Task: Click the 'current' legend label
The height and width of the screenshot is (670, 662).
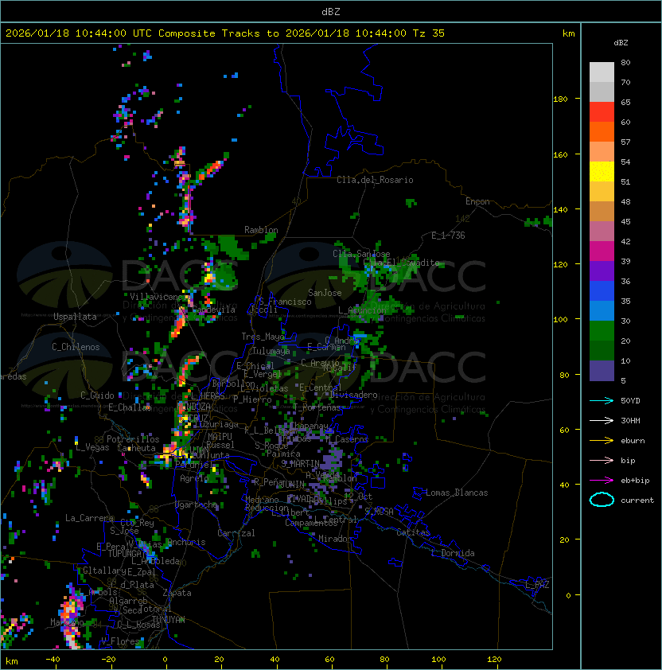Action: click(x=637, y=500)
